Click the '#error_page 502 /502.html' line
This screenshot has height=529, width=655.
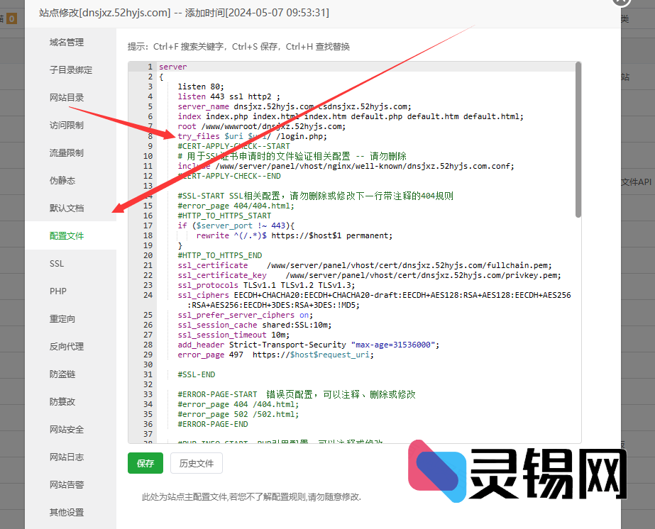238,414
